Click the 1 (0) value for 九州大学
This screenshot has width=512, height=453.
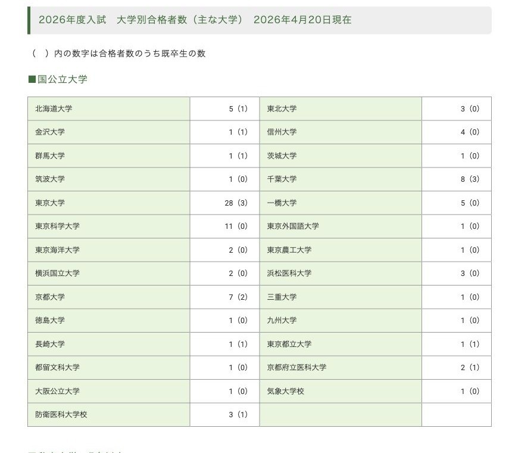pos(470,320)
